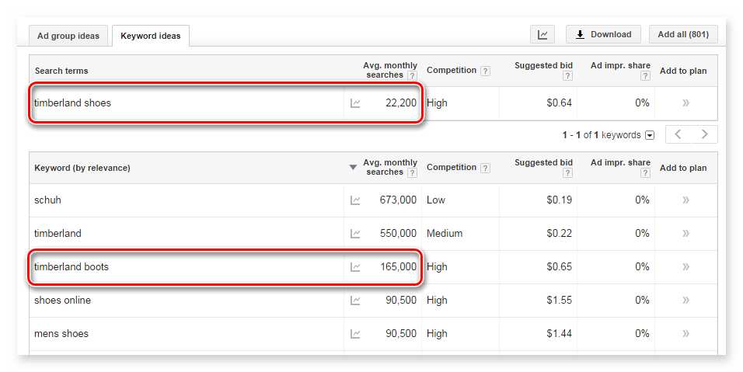Add schuh to plan with the double arrows
743x372 pixels.
[x=685, y=200]
